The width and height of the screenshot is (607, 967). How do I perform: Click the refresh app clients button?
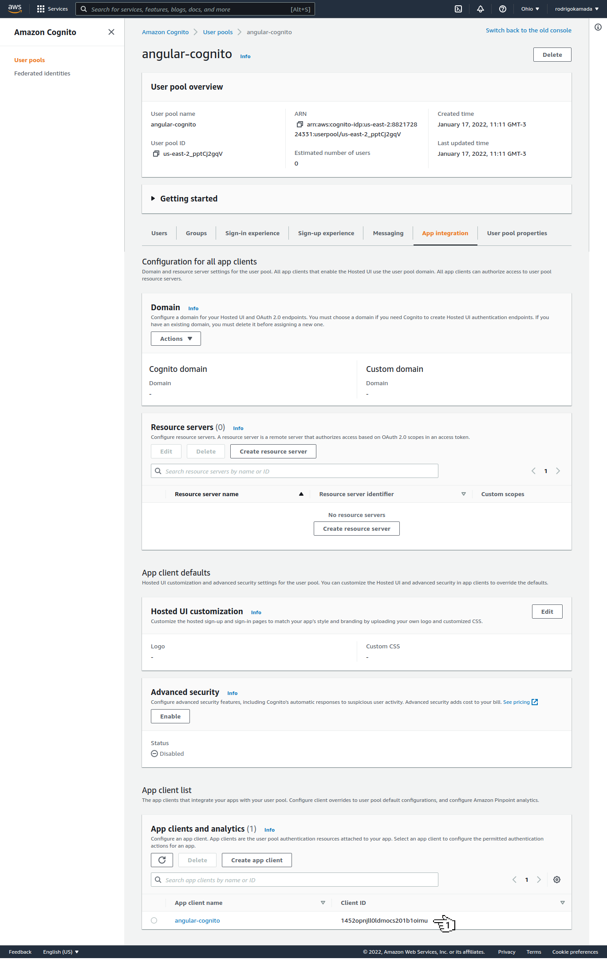162,860
